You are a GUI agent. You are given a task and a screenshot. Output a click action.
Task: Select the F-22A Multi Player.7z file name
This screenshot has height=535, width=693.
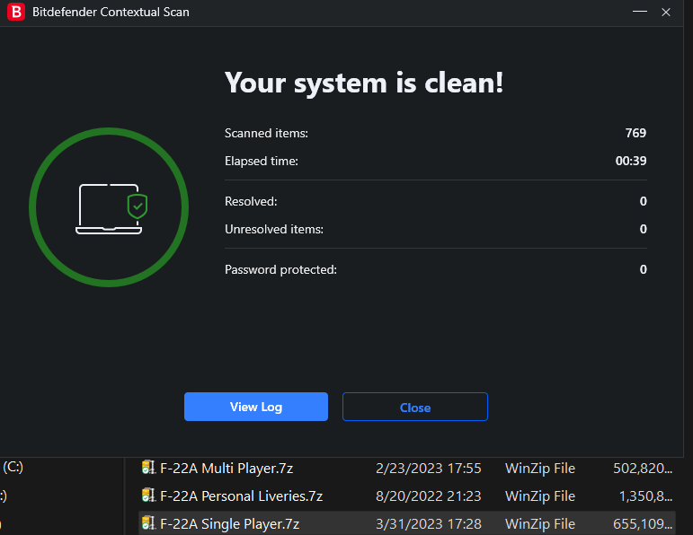coord(227,468)
